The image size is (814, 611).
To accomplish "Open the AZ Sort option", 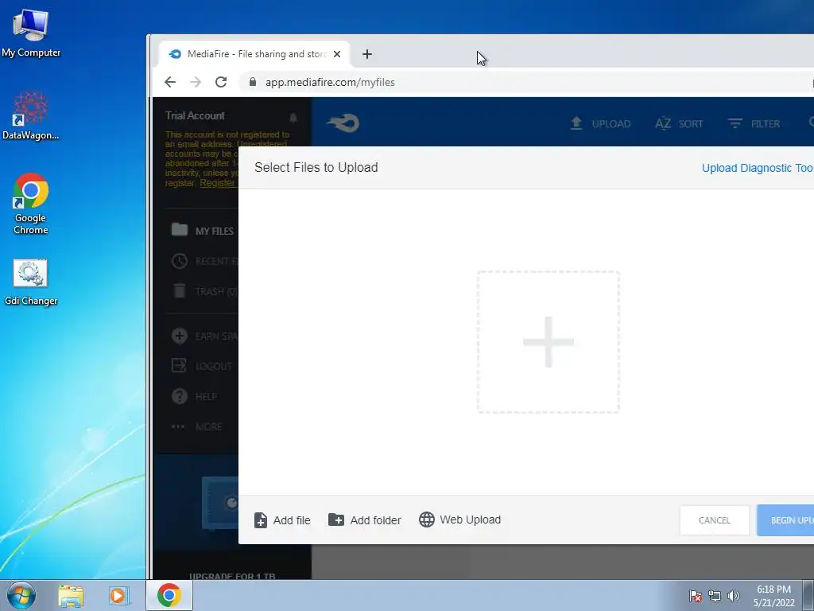I will click(x=679, y=123).
